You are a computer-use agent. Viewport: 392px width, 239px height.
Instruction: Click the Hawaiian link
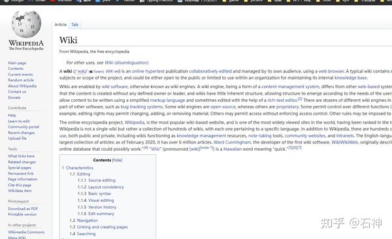(232, 149)
